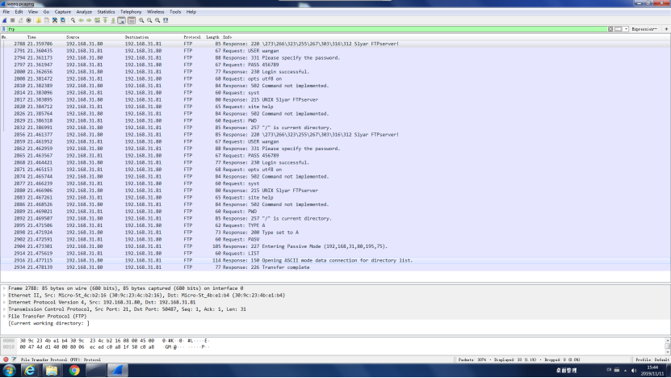Open the Statistics menu
The width and height of the screenshot is (671, 378).
[x=106, y=12]
